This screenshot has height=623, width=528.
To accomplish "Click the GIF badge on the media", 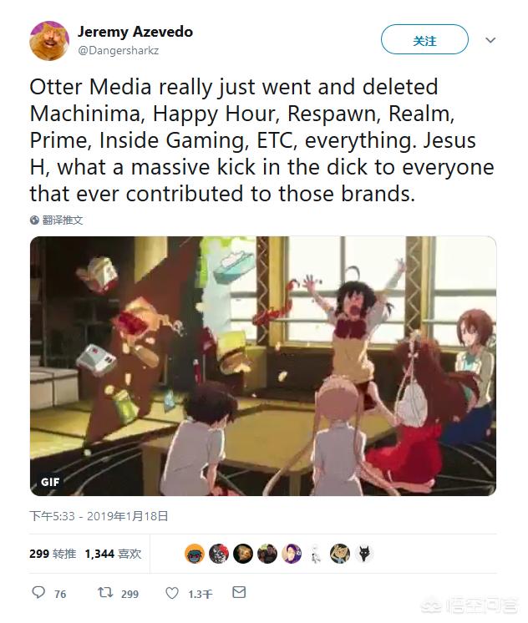I will coord(50,482).
